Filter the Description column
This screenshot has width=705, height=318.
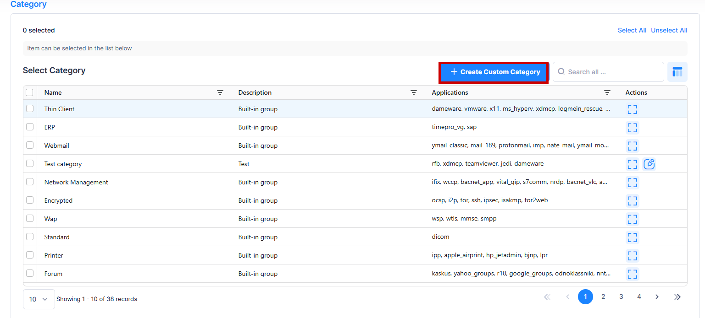(x=414, y=92)
